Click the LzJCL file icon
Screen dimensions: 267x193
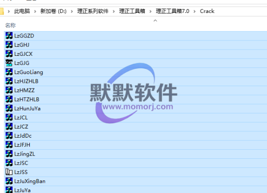[9, 117]
